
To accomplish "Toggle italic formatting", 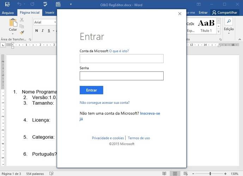I will click(43, 31).
